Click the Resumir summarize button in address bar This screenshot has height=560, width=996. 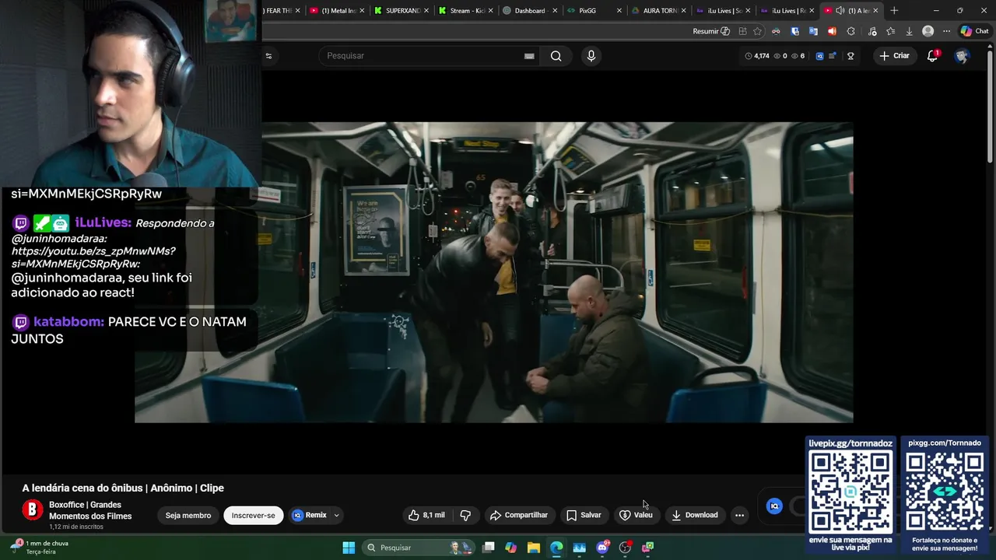tap(711, 31)
